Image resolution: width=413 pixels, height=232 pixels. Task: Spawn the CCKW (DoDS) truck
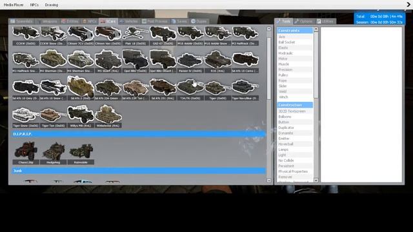(x=26, y=36)
